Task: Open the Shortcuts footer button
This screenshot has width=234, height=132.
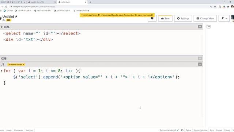Action: [30, 130]
